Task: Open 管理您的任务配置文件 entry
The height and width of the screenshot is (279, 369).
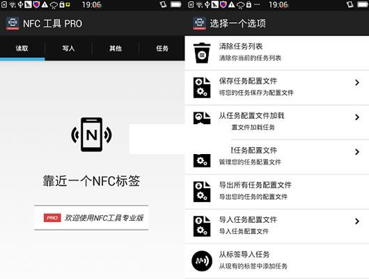Action: [x=277, y=157]
